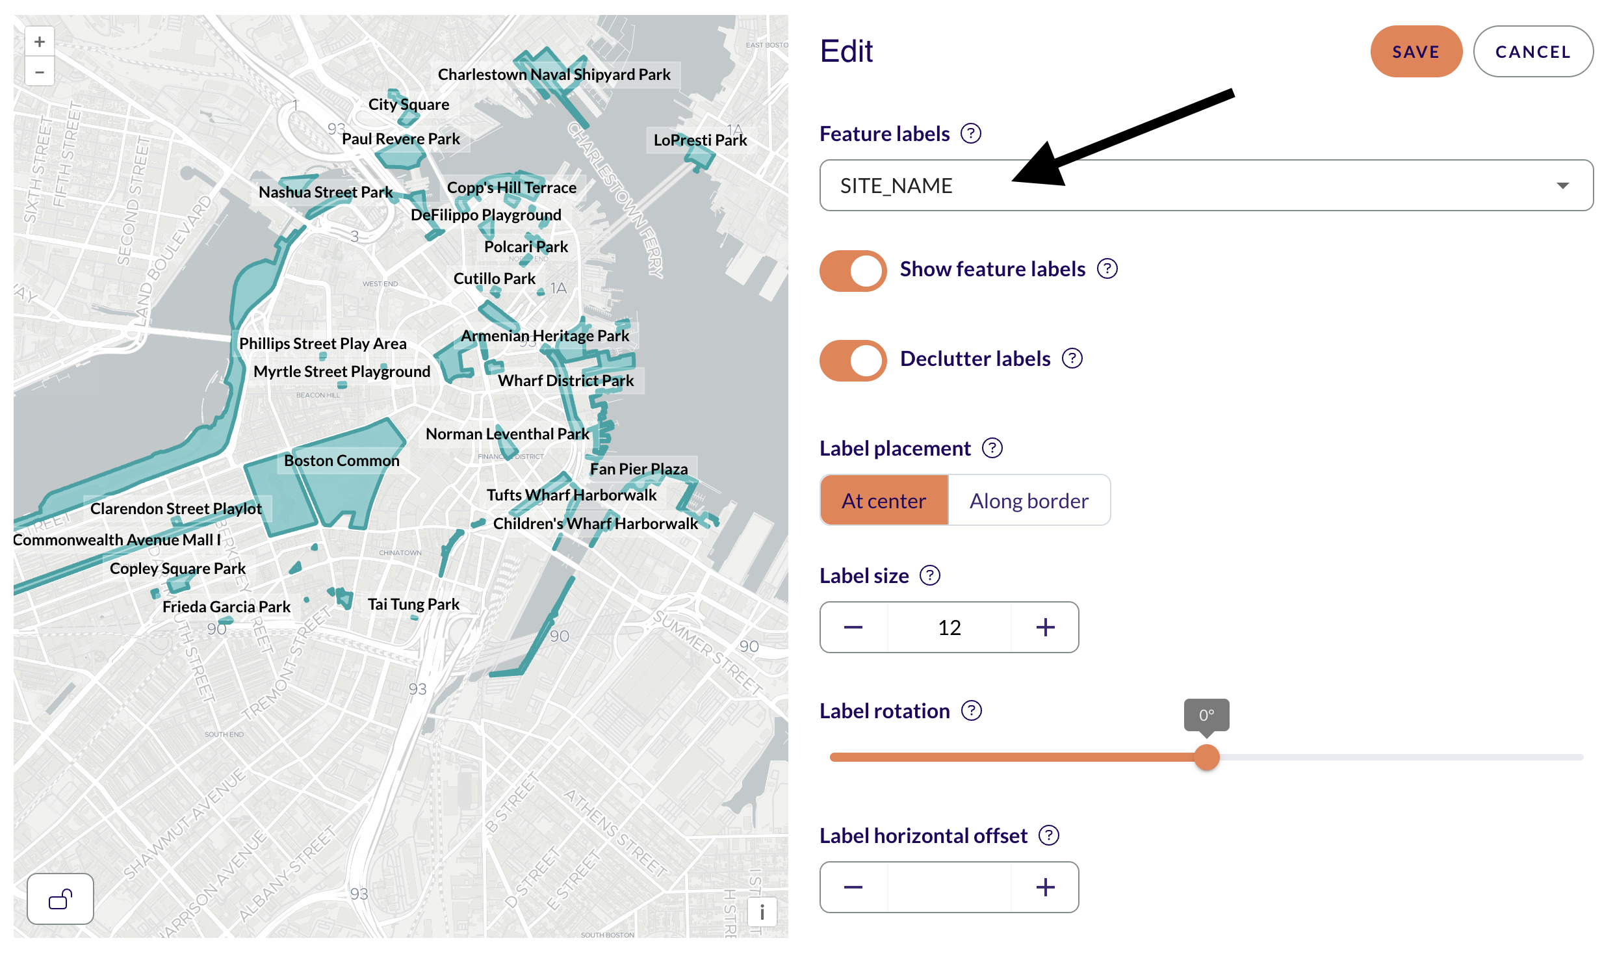The width and height of the screenshot is (1615, 960).
Task: Click the horizontal offset value field
Action: [x=950, y=887]
